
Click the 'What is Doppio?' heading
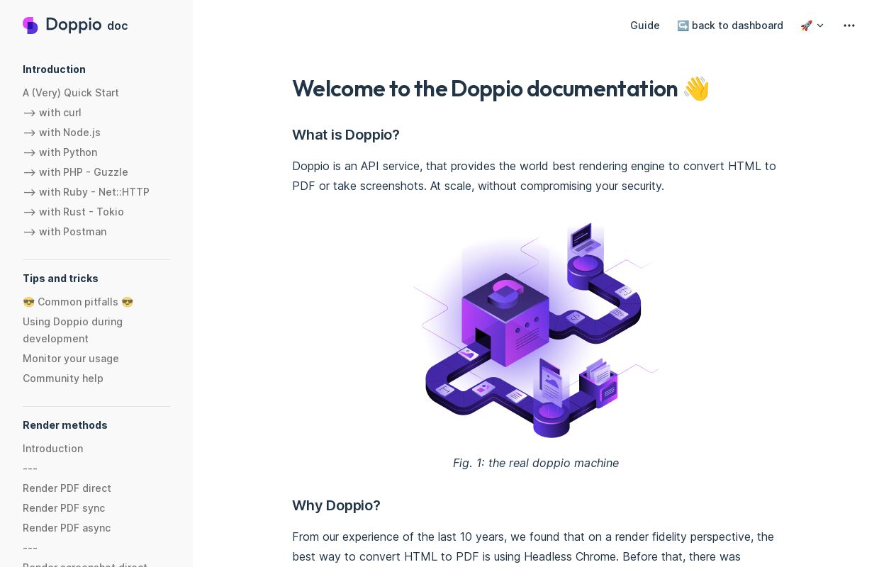pos(346,135)
